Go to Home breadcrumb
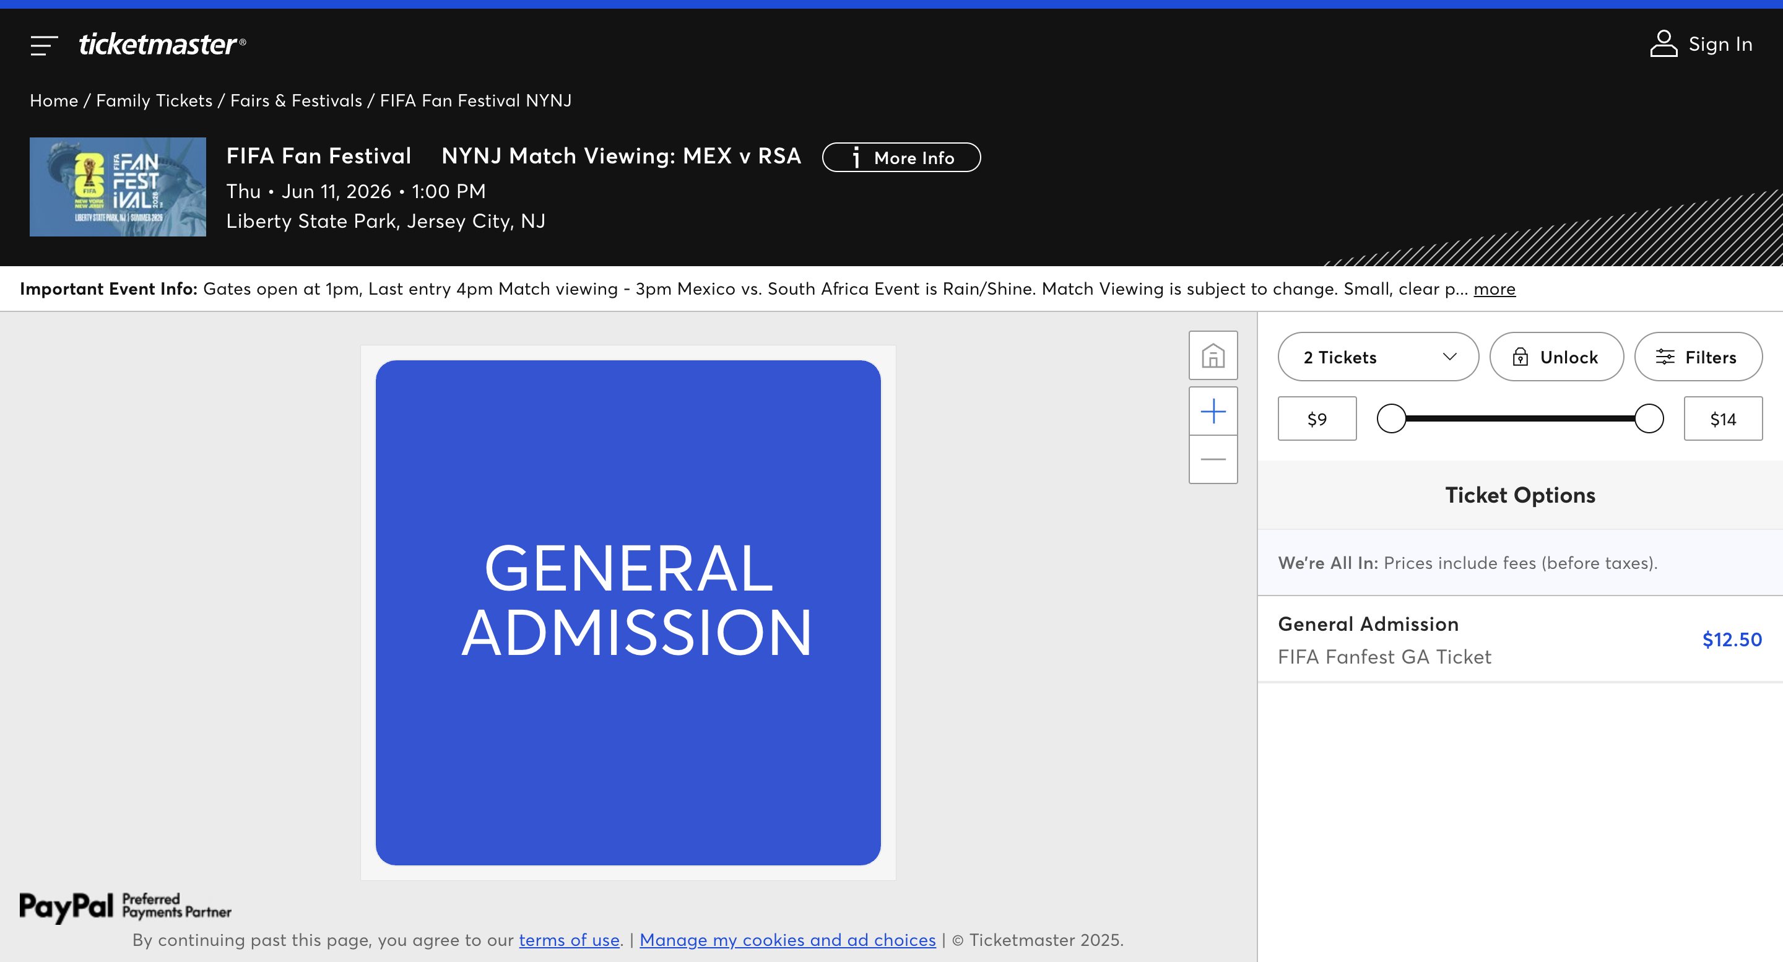Viewport: 1783px width, 962px height. pos(53,101)
